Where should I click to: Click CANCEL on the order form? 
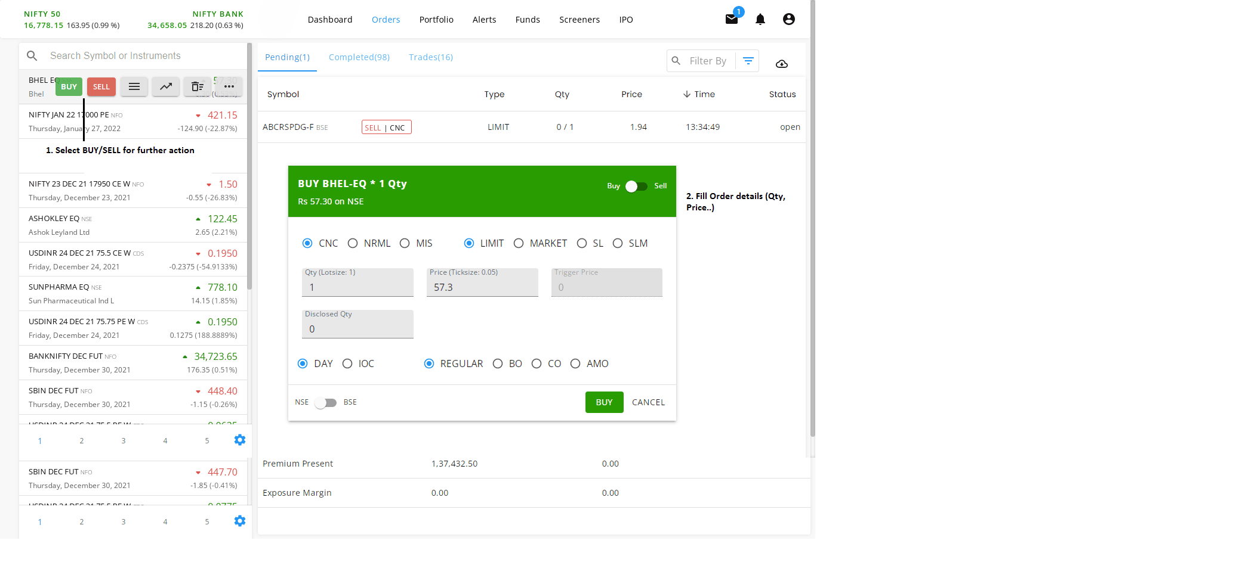[x=648, y=403]
